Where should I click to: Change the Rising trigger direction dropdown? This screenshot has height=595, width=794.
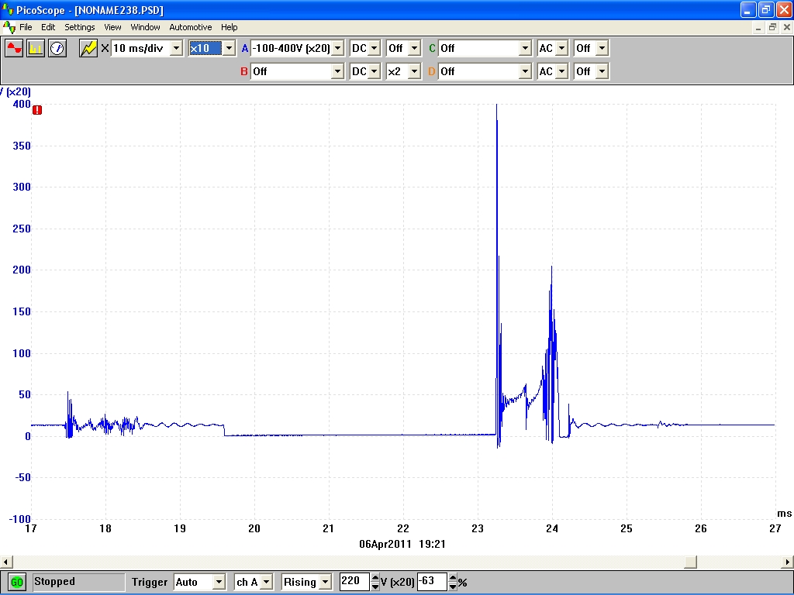point(325,582)
